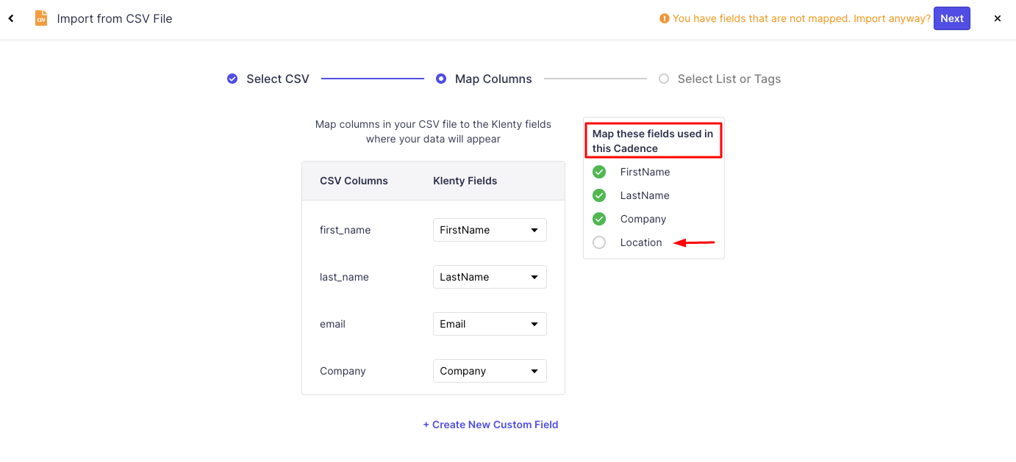Click the orange CSV file icon
The height and width of the screenshot is (462, 1016).
[x=41, y=18]
